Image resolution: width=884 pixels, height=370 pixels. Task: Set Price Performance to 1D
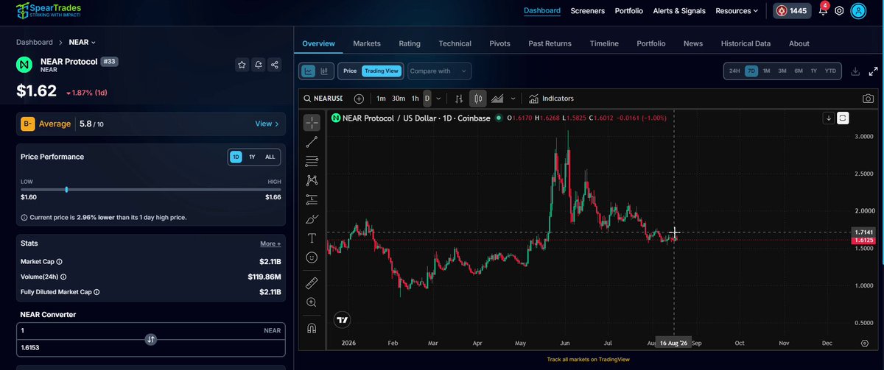[236, 157]
